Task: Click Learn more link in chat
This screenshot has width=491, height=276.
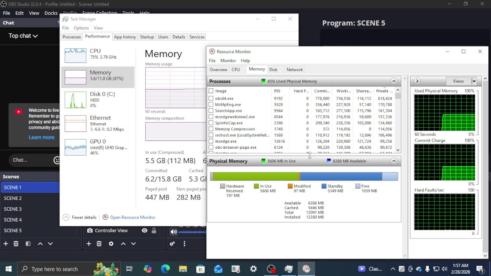Action: [41, 137]
